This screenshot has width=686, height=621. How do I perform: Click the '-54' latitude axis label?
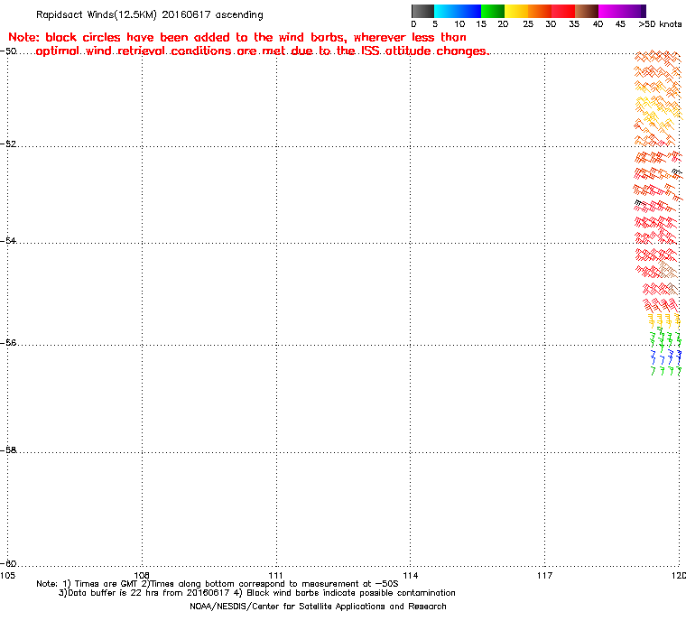click(8, 241)
